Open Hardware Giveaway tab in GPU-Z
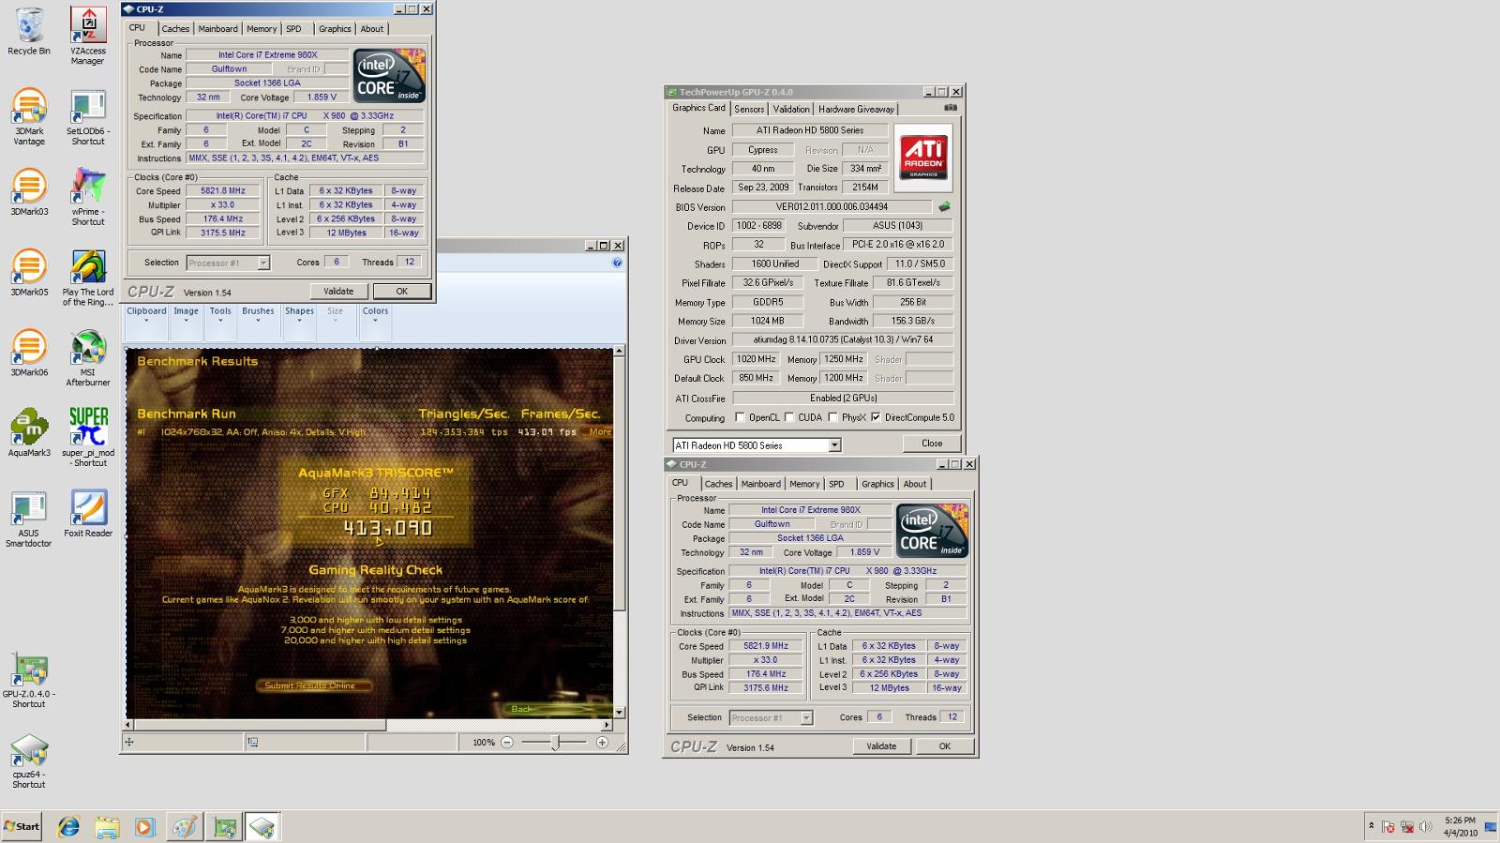The width and height of the screenshot is (1500, 843). pyautogui.click(x=857, y=109)
